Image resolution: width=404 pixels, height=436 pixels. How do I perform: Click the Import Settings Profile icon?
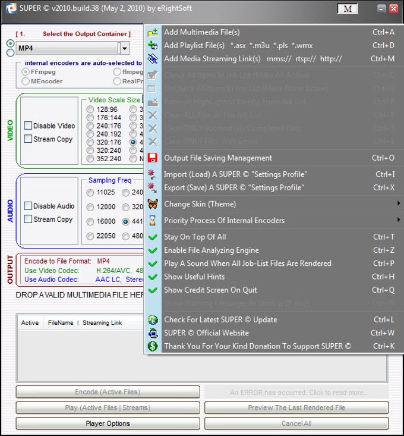pos(152,174)
